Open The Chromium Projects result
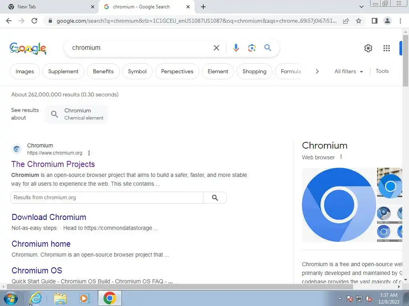Screen dimensions: 409x306 (53, 164)
